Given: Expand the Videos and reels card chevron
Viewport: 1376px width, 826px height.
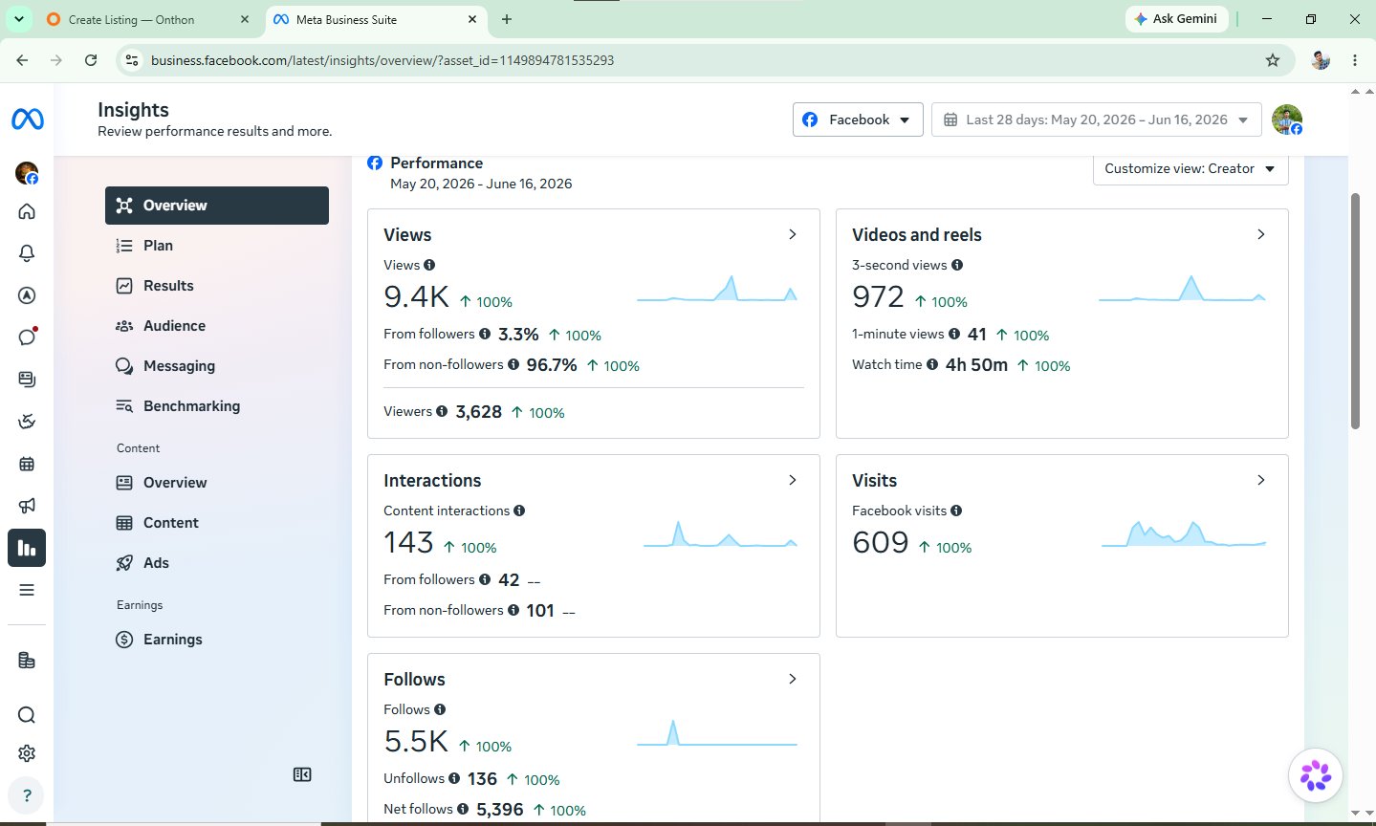Looking at the screenshot, I should [x=1261, y=234].
